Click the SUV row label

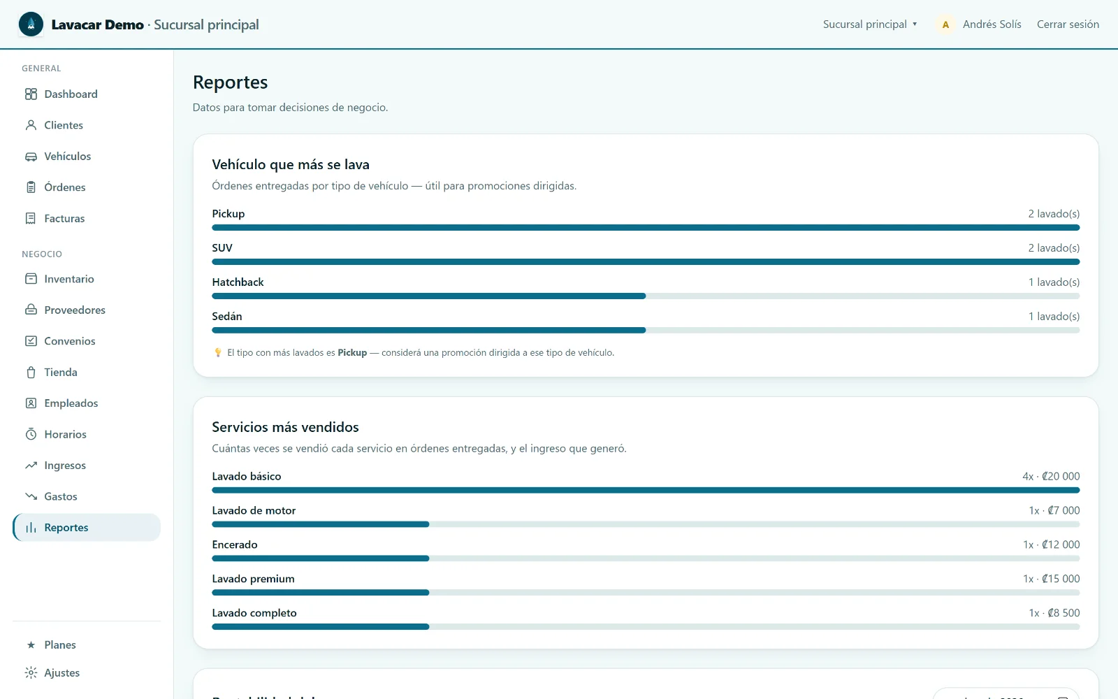(x=222, y=248)
